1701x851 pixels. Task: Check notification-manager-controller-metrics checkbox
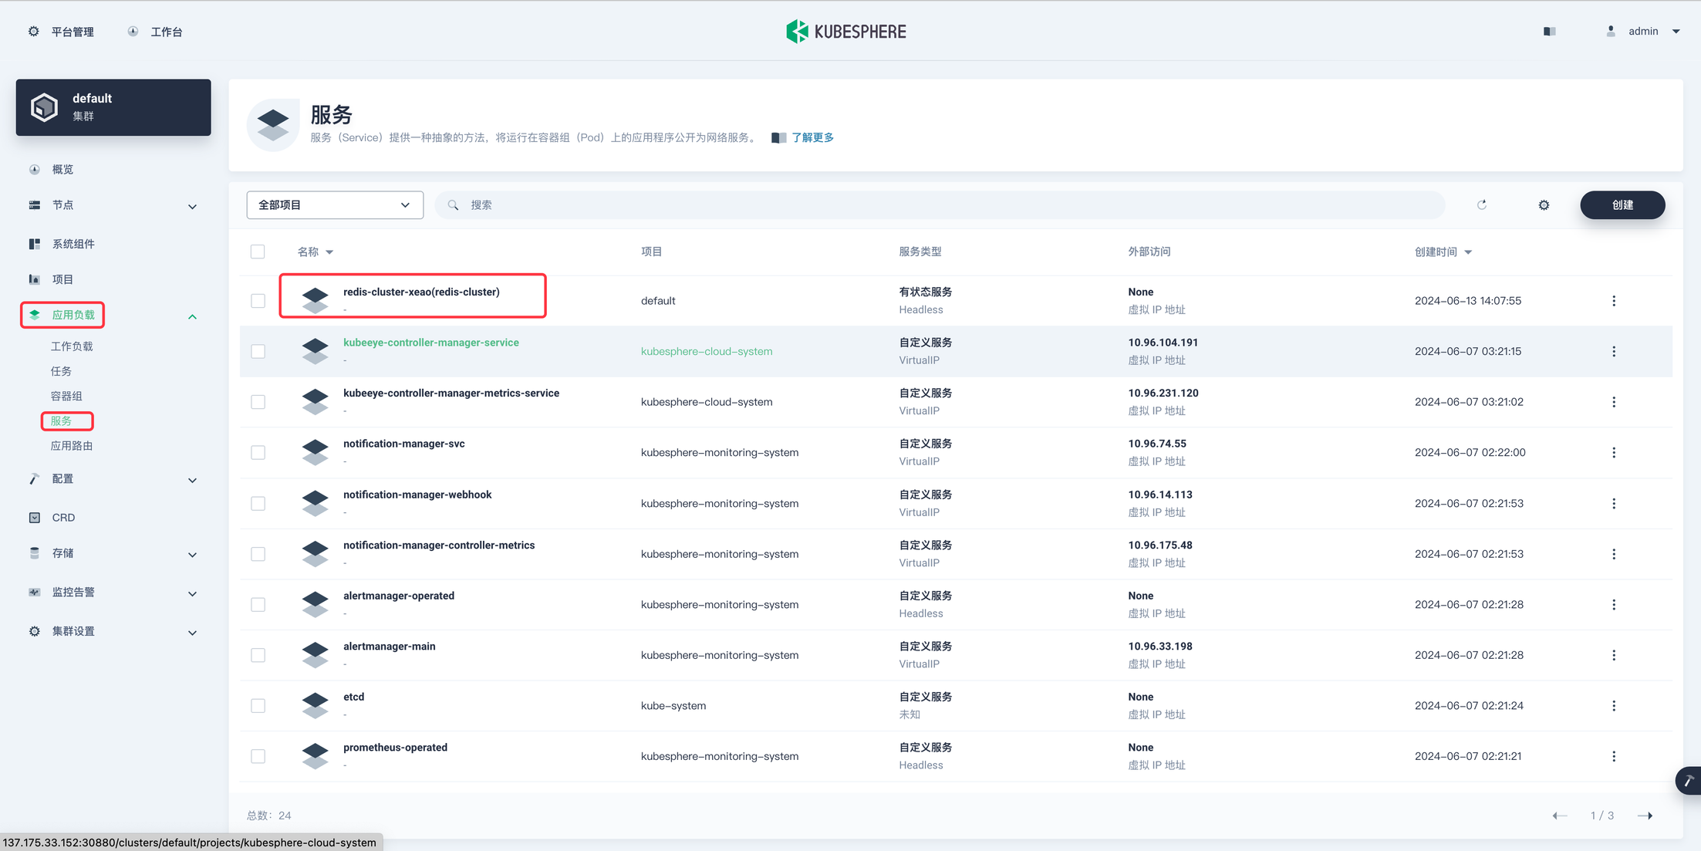pos(258,554)
